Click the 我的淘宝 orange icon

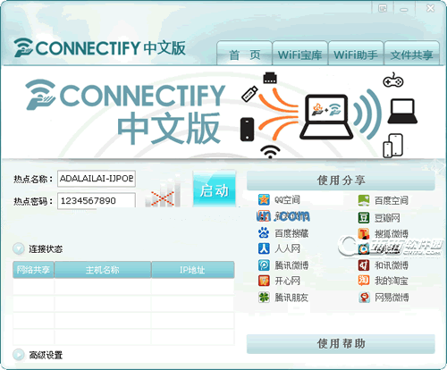click(364, 281)
